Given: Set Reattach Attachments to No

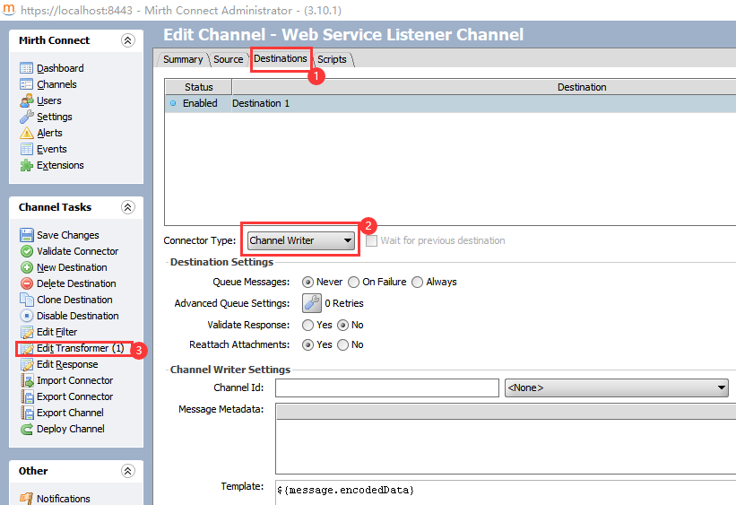Looking at the screenshot, I should (343, 344).
